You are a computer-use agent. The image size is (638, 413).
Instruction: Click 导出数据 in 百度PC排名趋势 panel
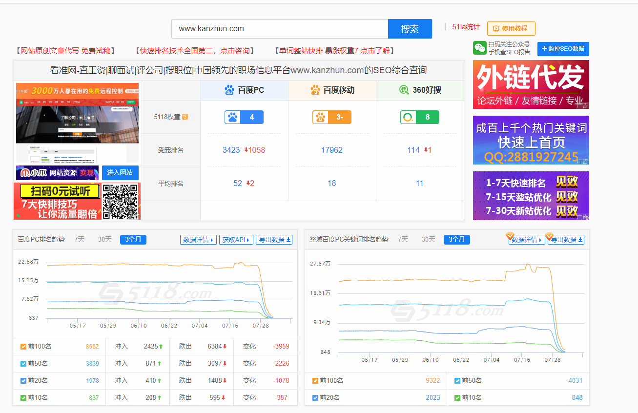pos(274,240)
